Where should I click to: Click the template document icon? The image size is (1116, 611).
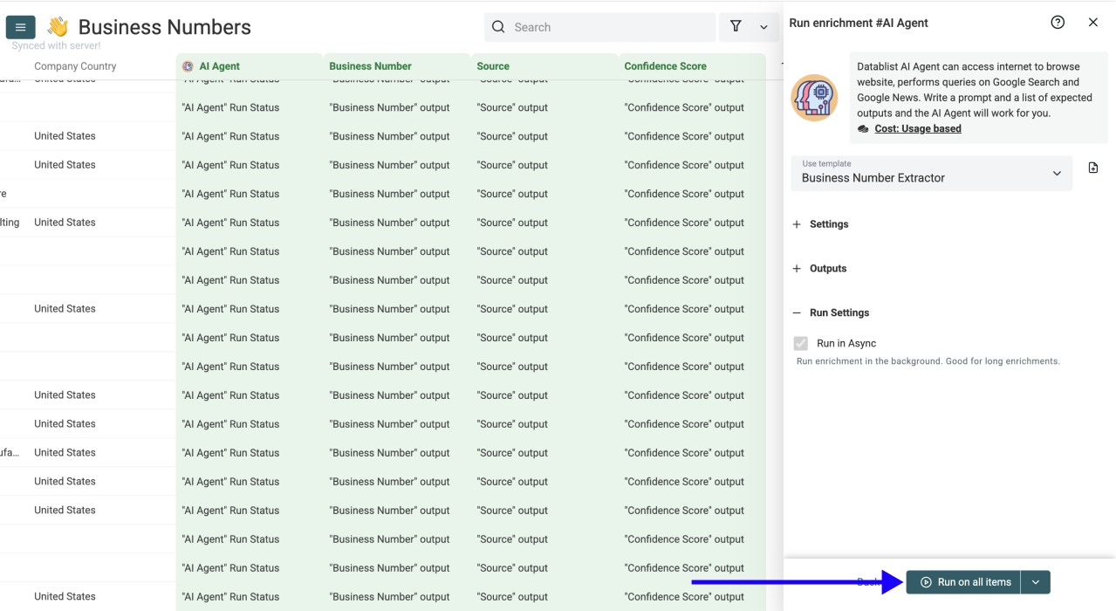point(1093,168)
